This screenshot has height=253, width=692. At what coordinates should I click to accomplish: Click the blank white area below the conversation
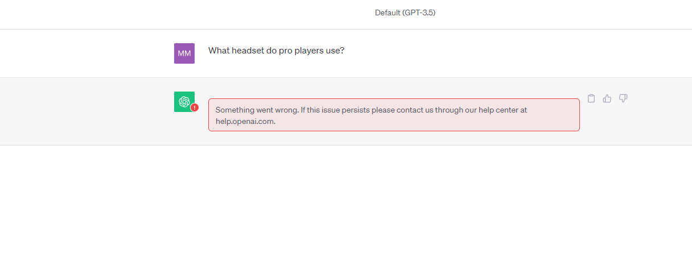[x=346, y=199]
